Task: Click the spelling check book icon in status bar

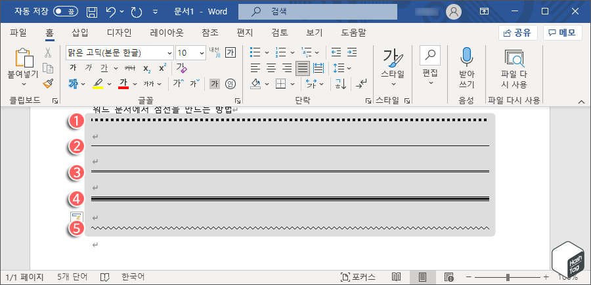Action: (x=104, y=278)
